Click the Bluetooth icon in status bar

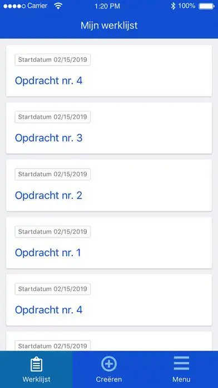click(x=173, y=6)
